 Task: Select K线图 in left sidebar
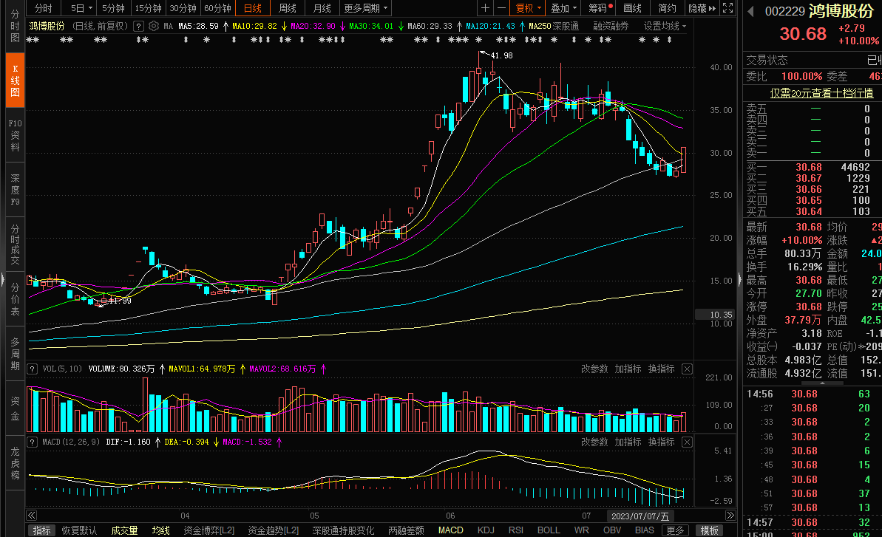pos(15,81)
